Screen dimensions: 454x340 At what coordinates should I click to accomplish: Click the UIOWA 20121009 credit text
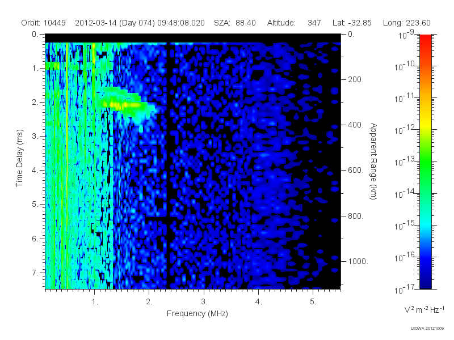coord(427,328)
